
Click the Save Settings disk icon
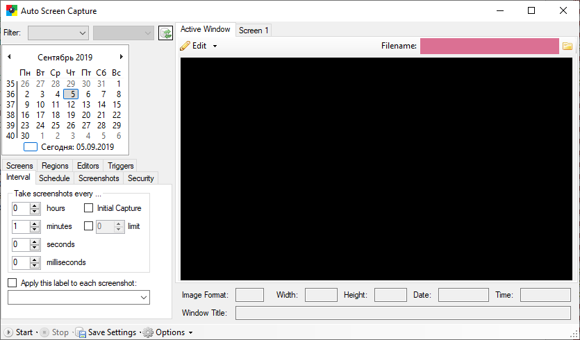(81, 332)
